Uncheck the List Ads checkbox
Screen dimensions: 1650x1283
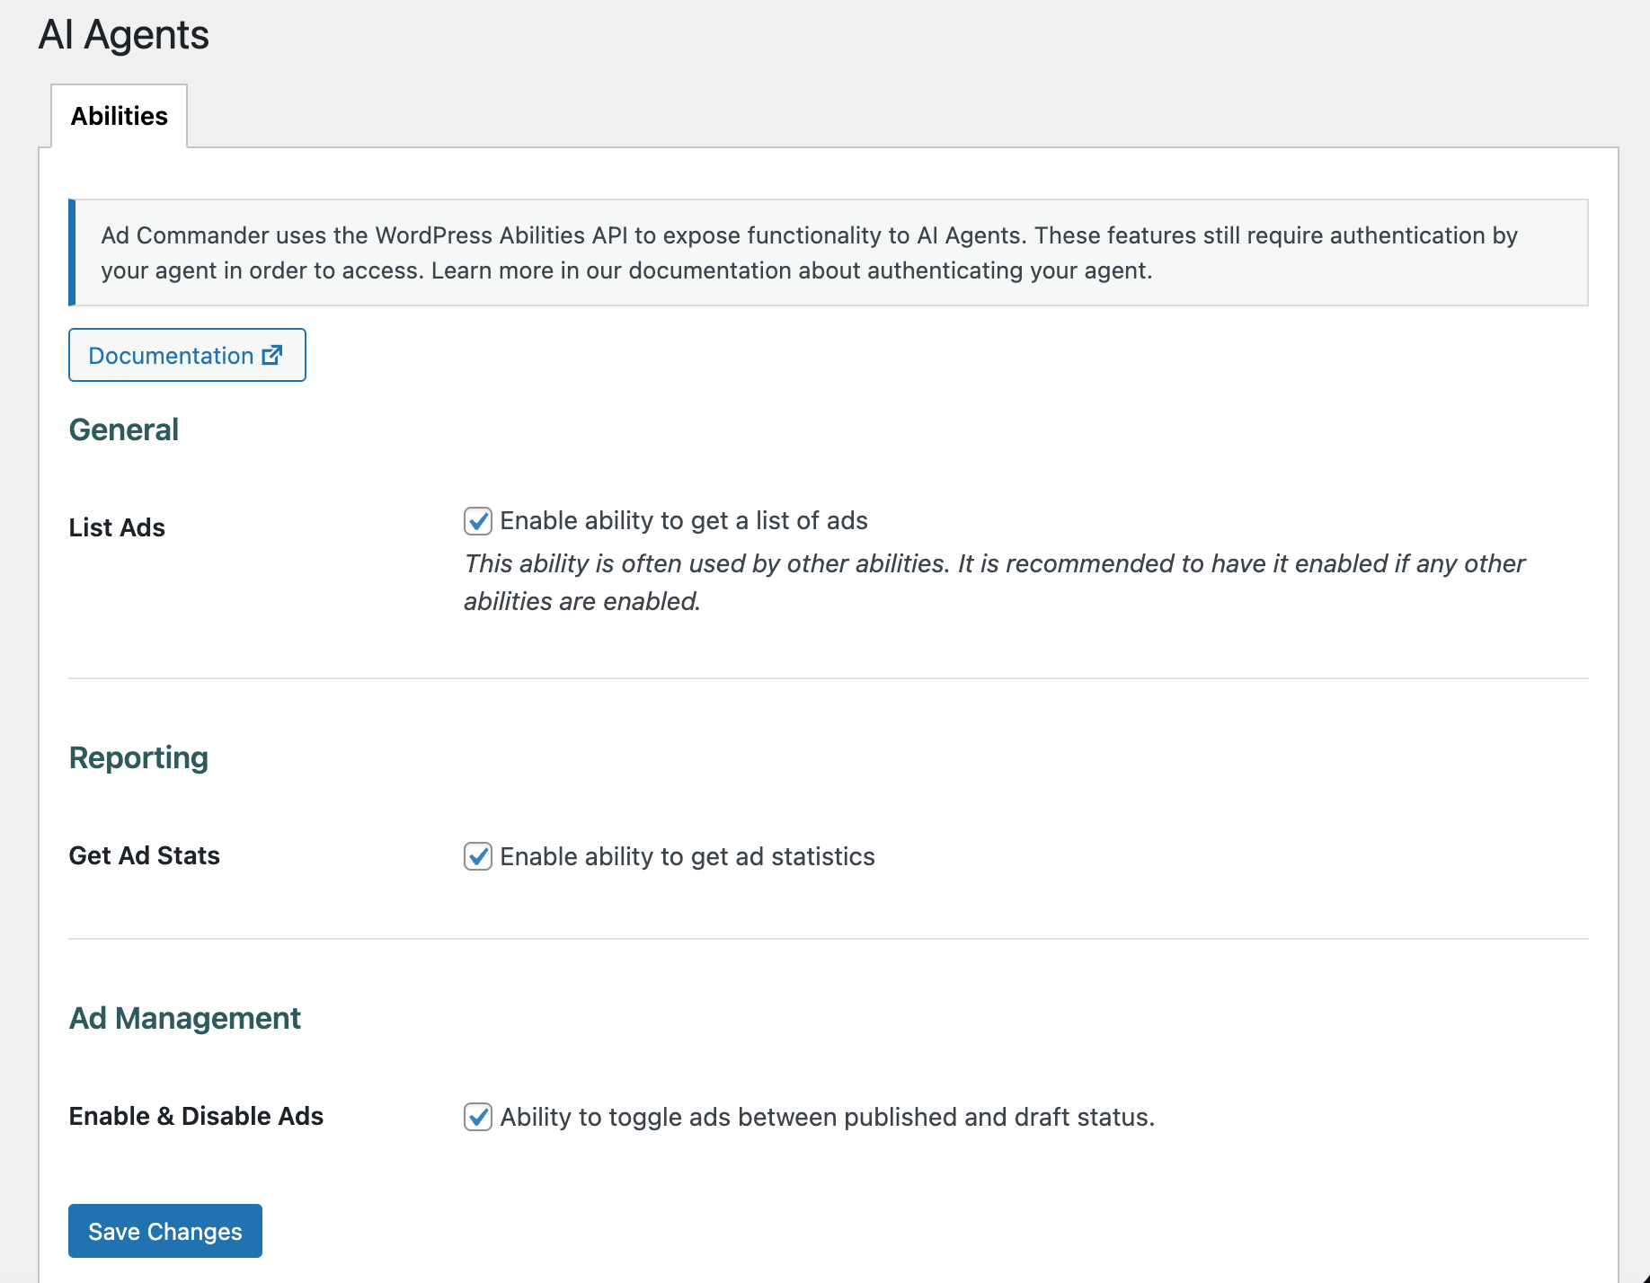pyautogui.click(x=477, y=521)
